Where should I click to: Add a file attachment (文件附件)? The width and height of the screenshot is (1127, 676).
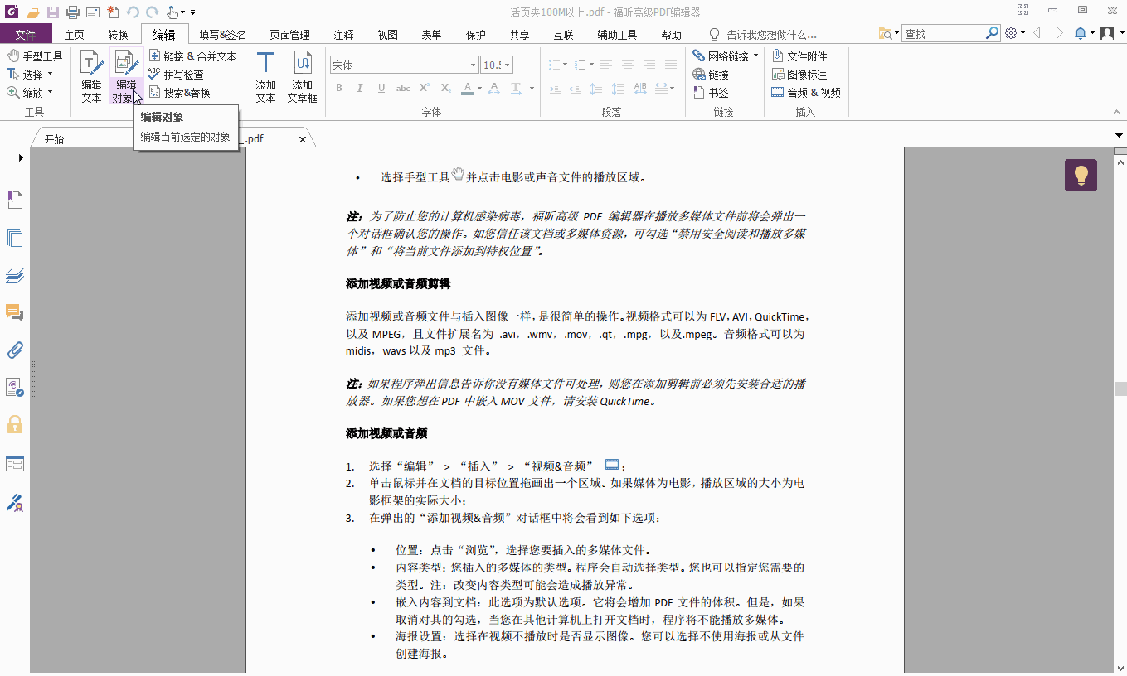[803, 55]
